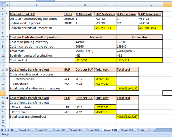This screenshot has height=137, width=172.
Task: Click the cell containing 268000
Action: pos(69,19)
